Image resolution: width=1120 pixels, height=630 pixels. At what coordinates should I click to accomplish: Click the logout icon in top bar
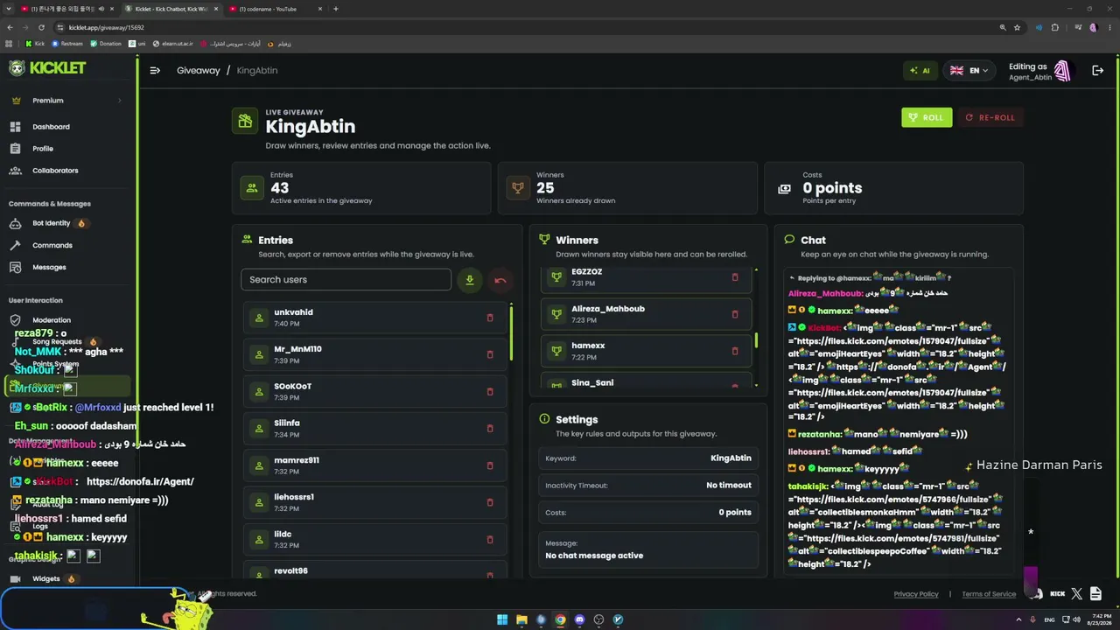click(x=1097, y=70)
